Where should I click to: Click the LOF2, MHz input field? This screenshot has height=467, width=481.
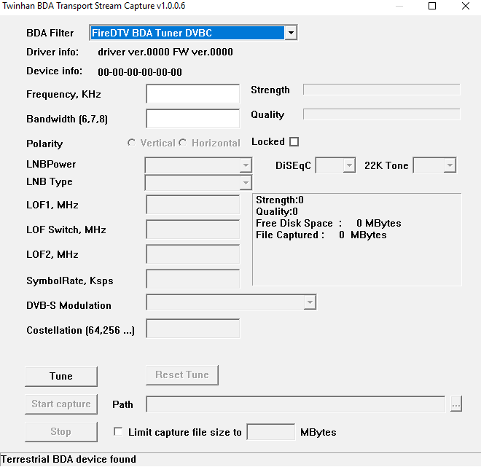click(192, 254)
